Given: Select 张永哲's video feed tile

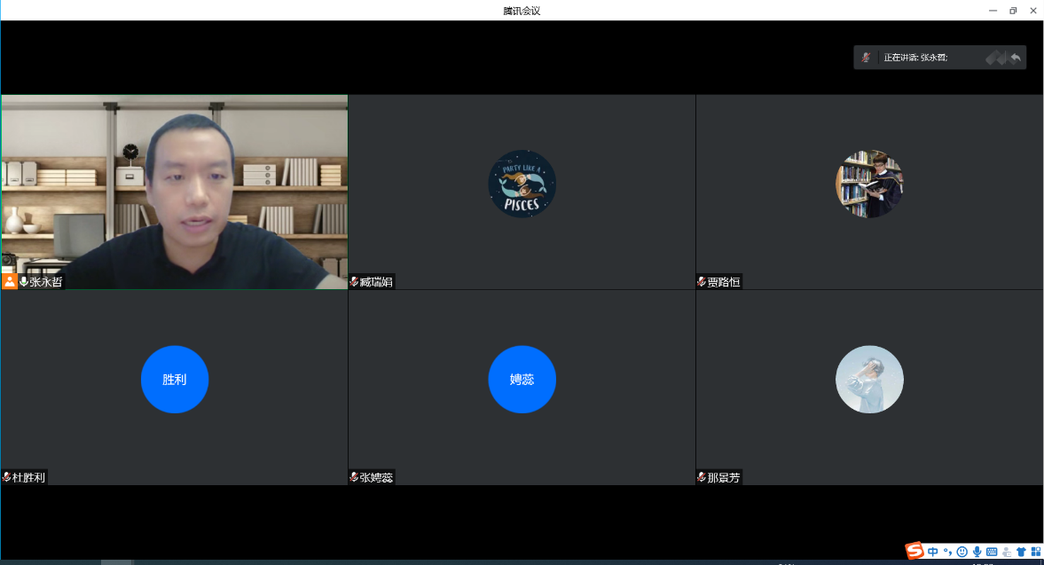Looking at the screenshot, I should (x=174, y=192).
